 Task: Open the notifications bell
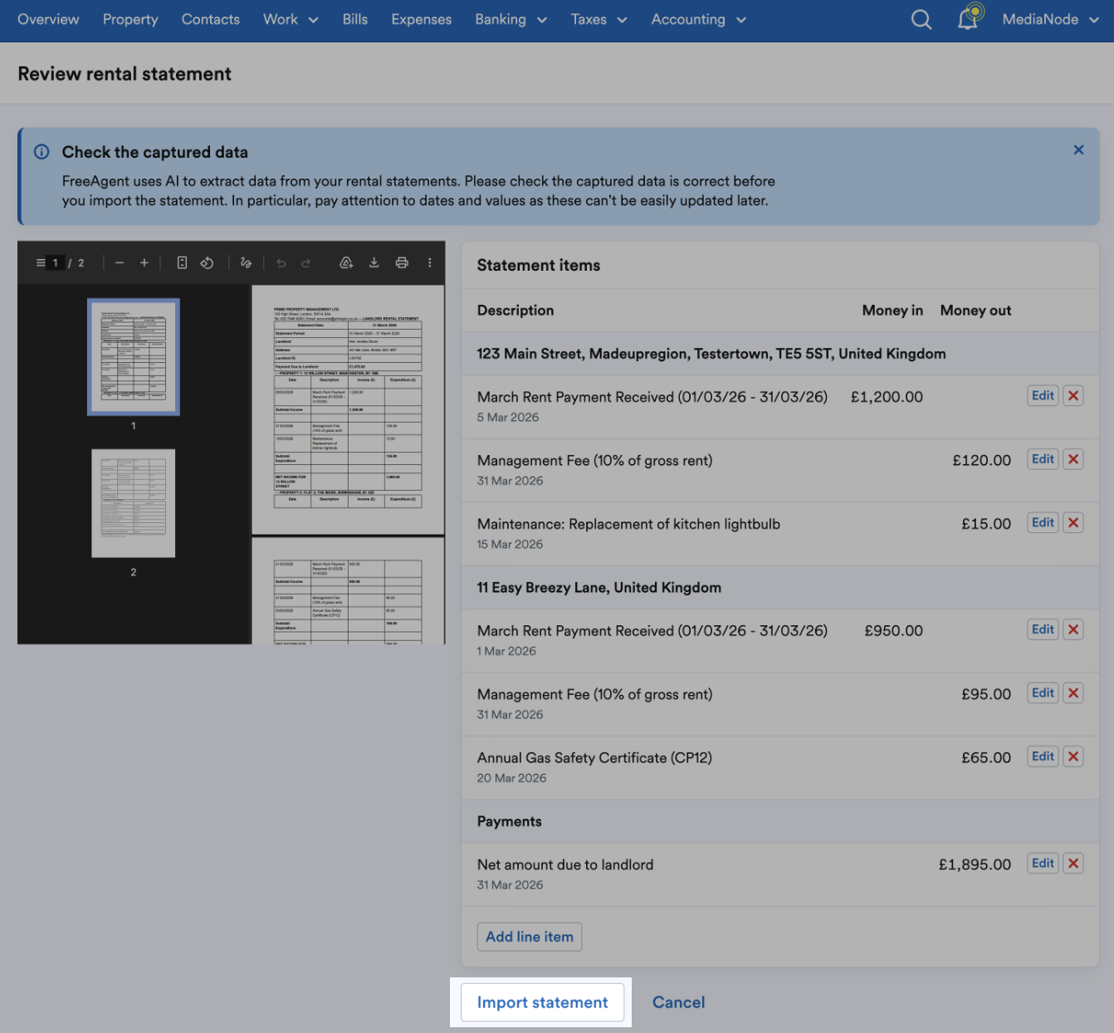pos(969,17)
